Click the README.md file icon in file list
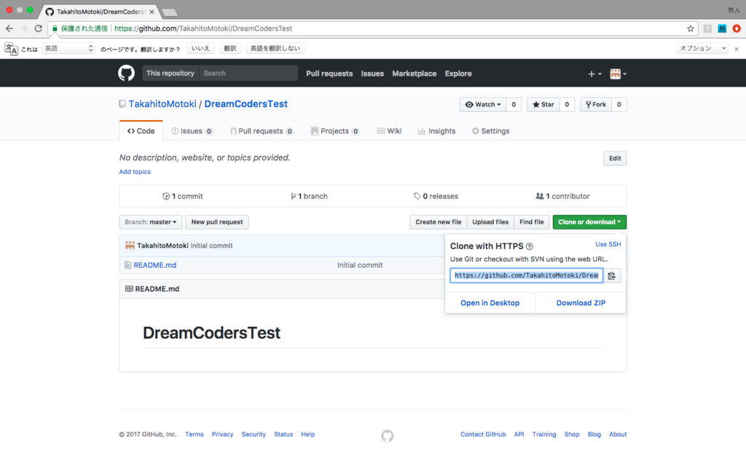Viewport: 746px width, 466px height. pyautogui.click(x=127, y=265)
